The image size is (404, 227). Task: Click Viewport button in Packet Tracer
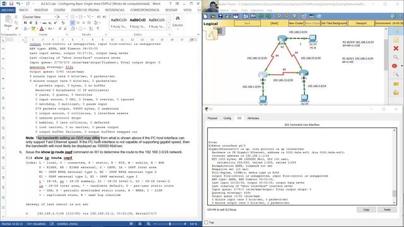(x=361, y=23)
